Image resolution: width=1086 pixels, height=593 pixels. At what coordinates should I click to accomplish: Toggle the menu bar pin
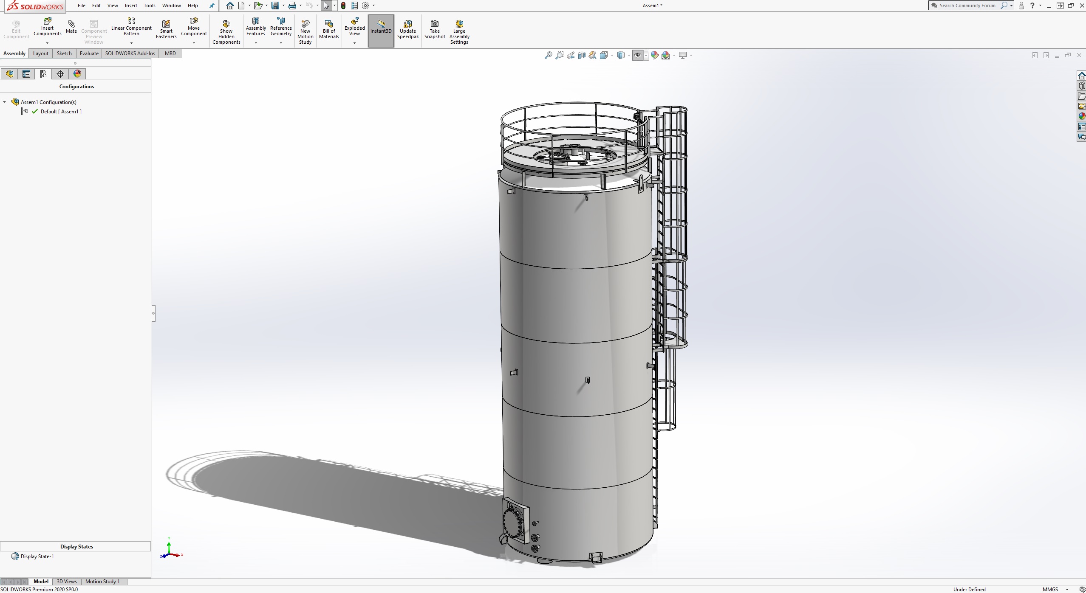coord(212,6)
